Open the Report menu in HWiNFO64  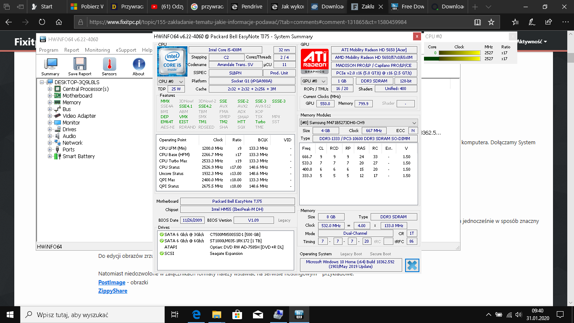(x=72, y=50)
